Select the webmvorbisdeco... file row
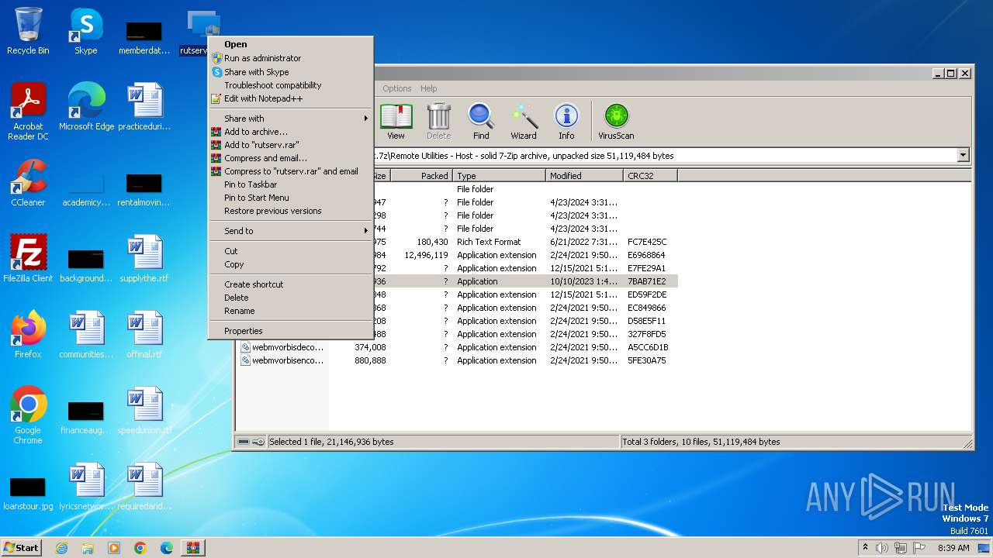 click(x=457, y=347)
